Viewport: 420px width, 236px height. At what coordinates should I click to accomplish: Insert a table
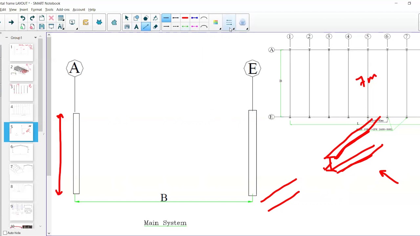pos(61,18)
